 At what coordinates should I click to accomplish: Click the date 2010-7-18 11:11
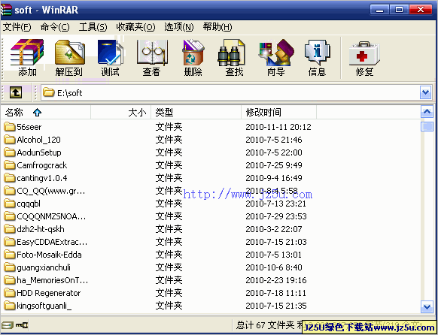tap(276, 293)
